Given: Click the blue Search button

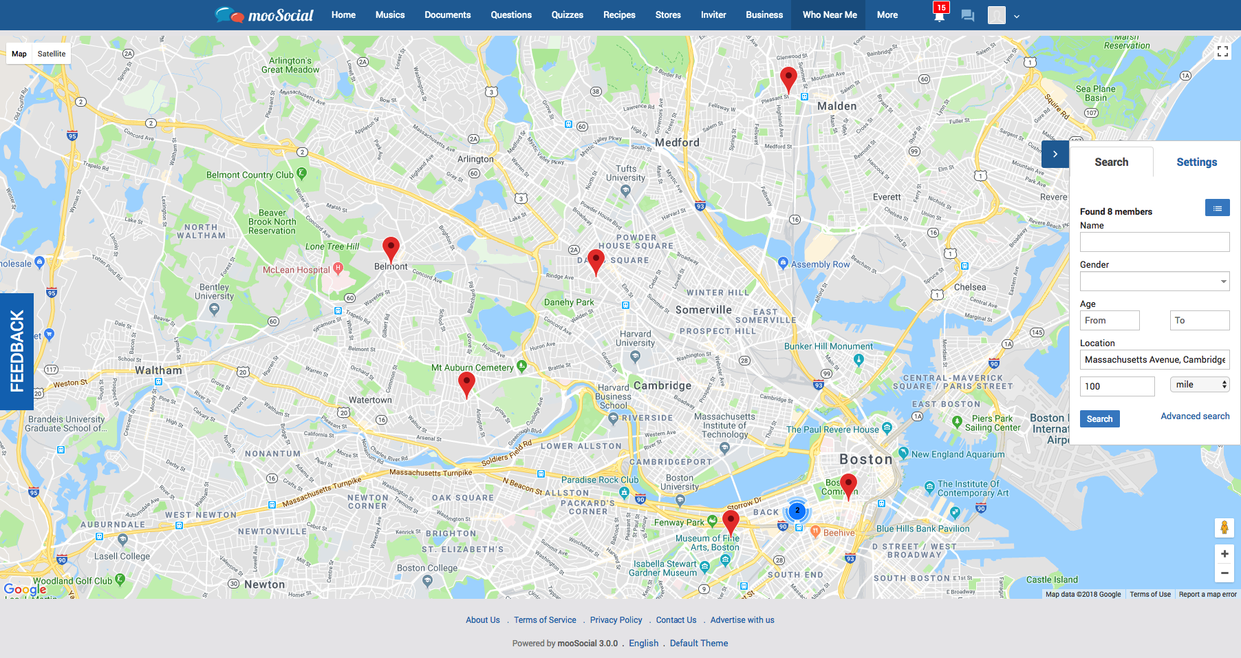Looking at the screenshot, I should click(x=1100, y=418).
